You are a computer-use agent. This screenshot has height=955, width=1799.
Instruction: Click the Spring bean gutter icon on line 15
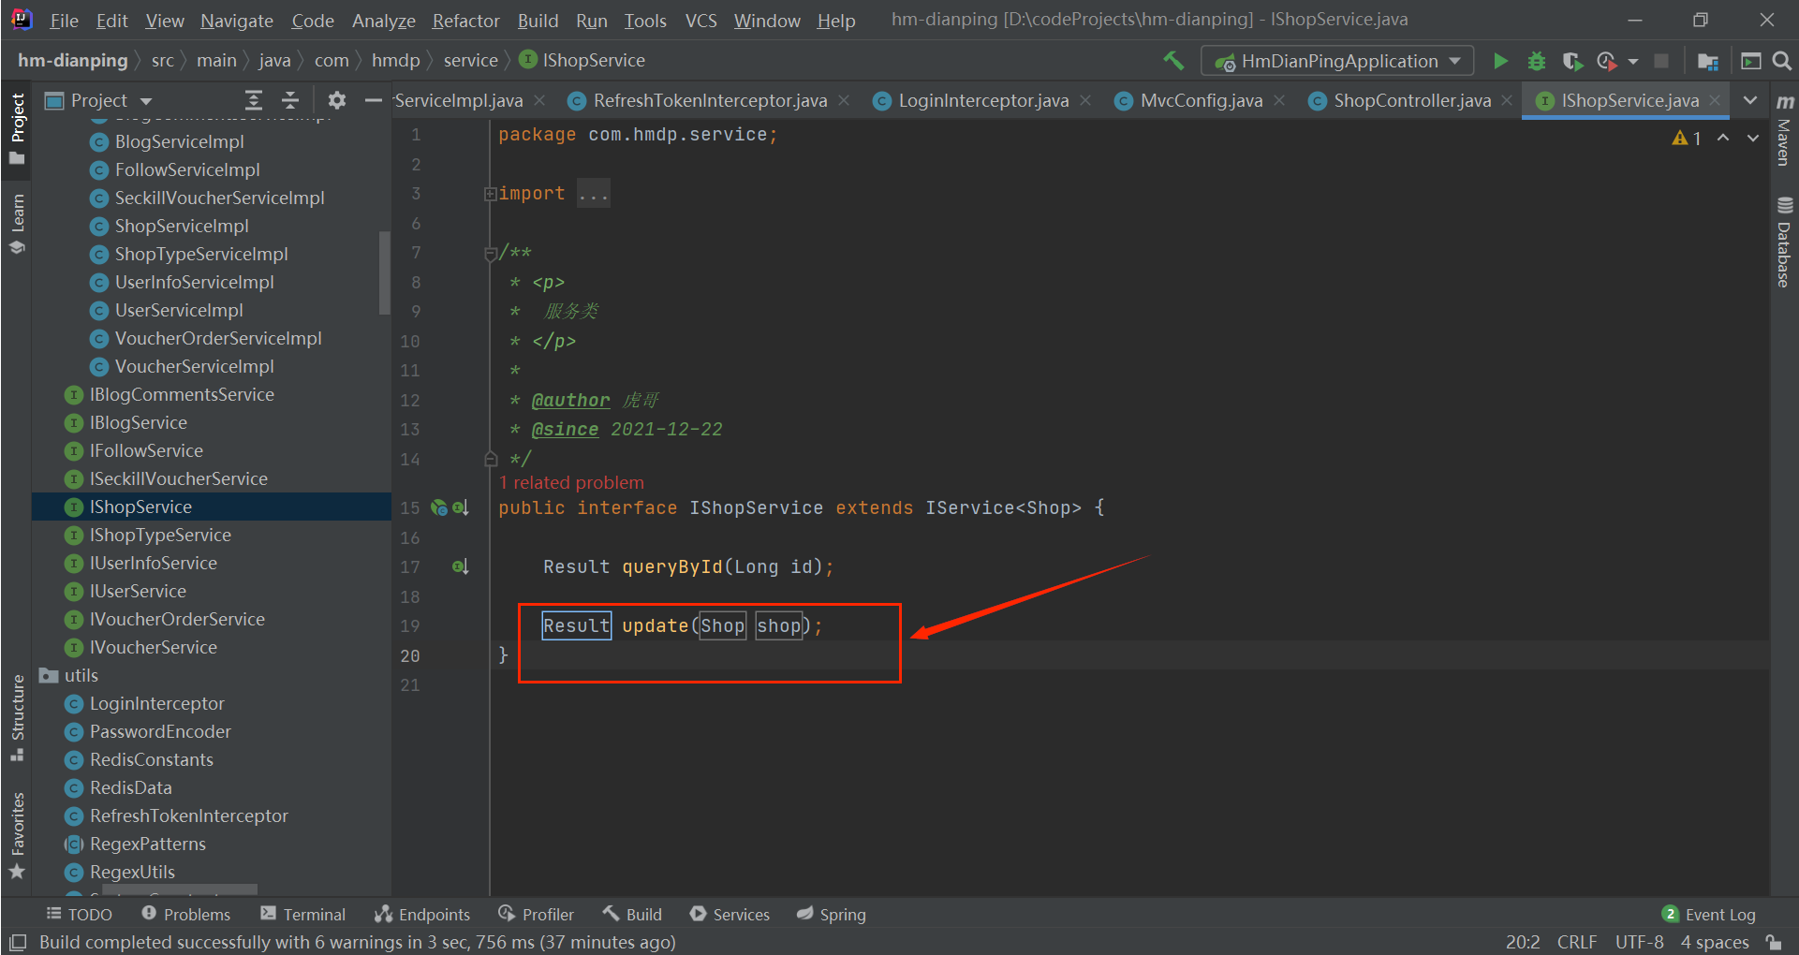coord(438,507)
